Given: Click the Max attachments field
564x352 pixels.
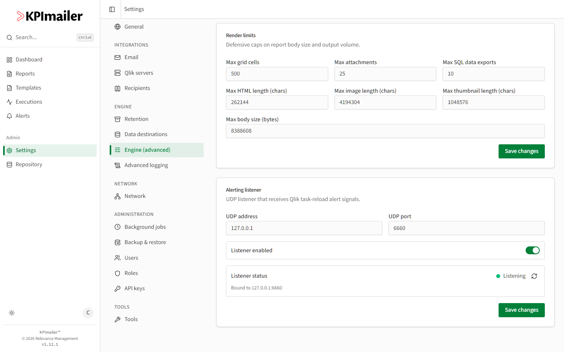Looking at the screenshot, I should [385, 74].
